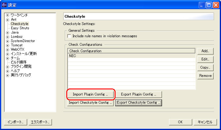Remove the selected check configuration

tap(205, 76)
